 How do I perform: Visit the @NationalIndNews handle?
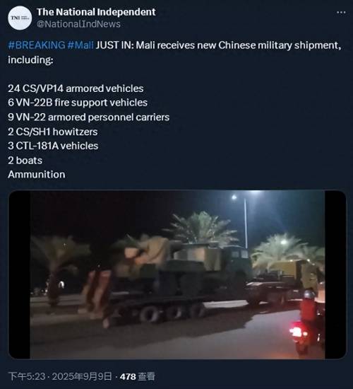coord(78,24)
